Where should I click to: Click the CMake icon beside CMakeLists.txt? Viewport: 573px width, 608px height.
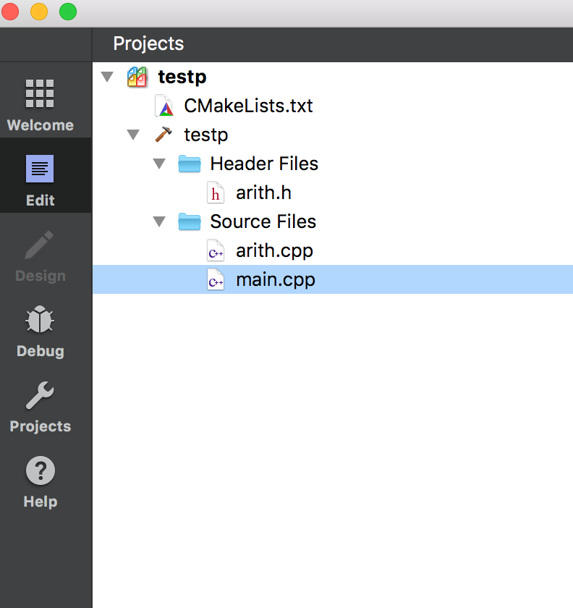[166, 106]
